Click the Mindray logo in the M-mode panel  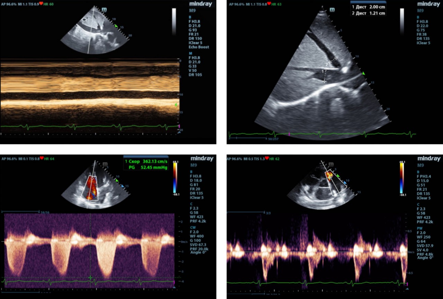pos(201,4)
